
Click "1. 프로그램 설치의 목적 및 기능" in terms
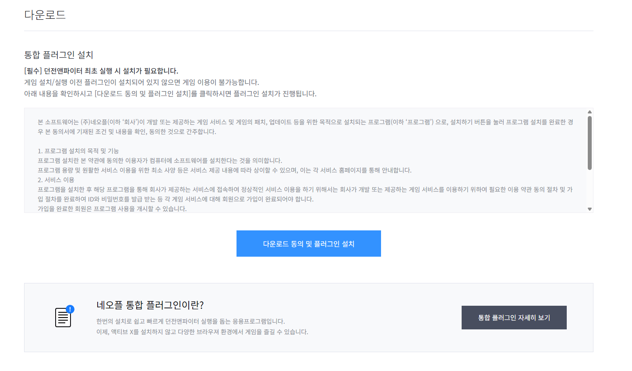coord(78,151)
